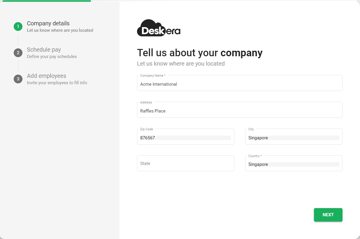Click the Deskera cloud logo
This screenshot has width=360, height=239.
(159, 28)
